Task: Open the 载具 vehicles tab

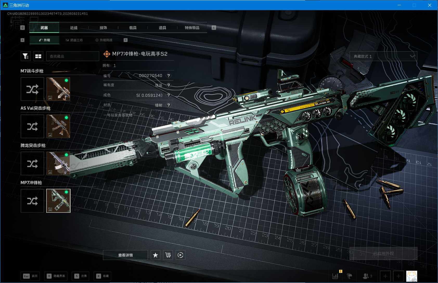Action: click(133, 27)
